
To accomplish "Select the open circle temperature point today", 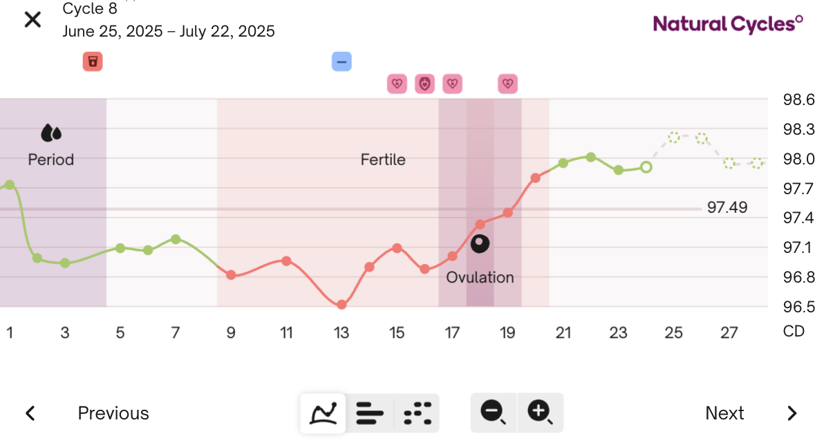I will point(646,166).
